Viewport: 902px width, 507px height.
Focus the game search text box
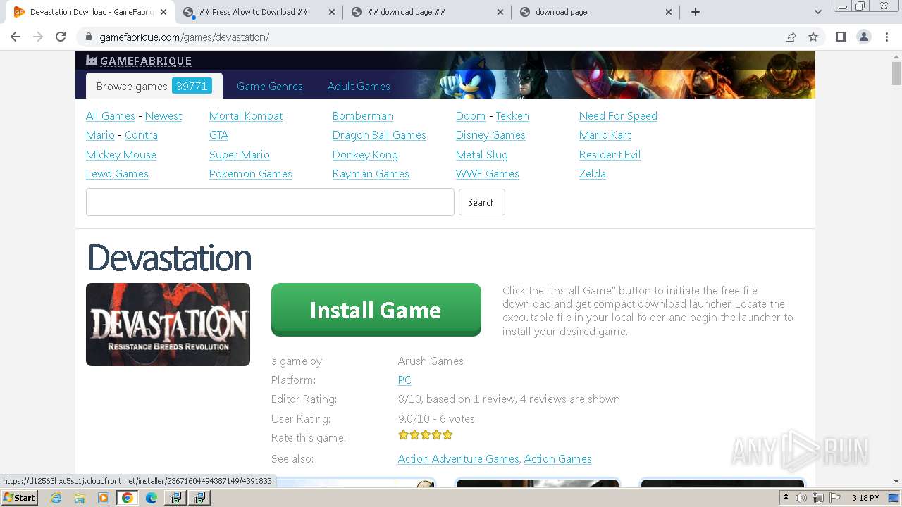point(270,202)
